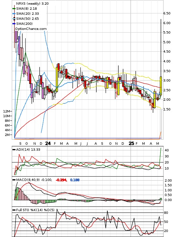Click the 6.50 price axis label
This screenshot has height=237, width=177.
point(167,13)
